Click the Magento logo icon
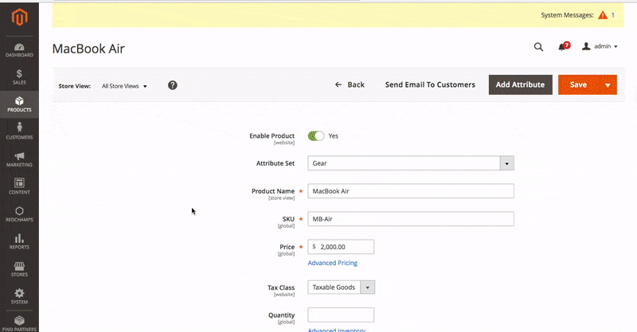Viewport: 637px width, 332px height. coord(19,17)
